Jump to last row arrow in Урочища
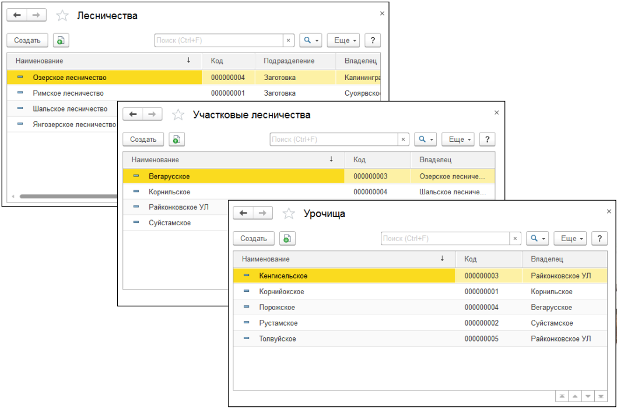Image resolution: width=617 pixels, height=408 pixels. click(x=601, y=396)
